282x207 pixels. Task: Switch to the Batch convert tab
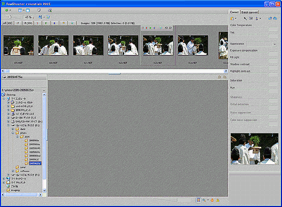[x=249, y=12]
